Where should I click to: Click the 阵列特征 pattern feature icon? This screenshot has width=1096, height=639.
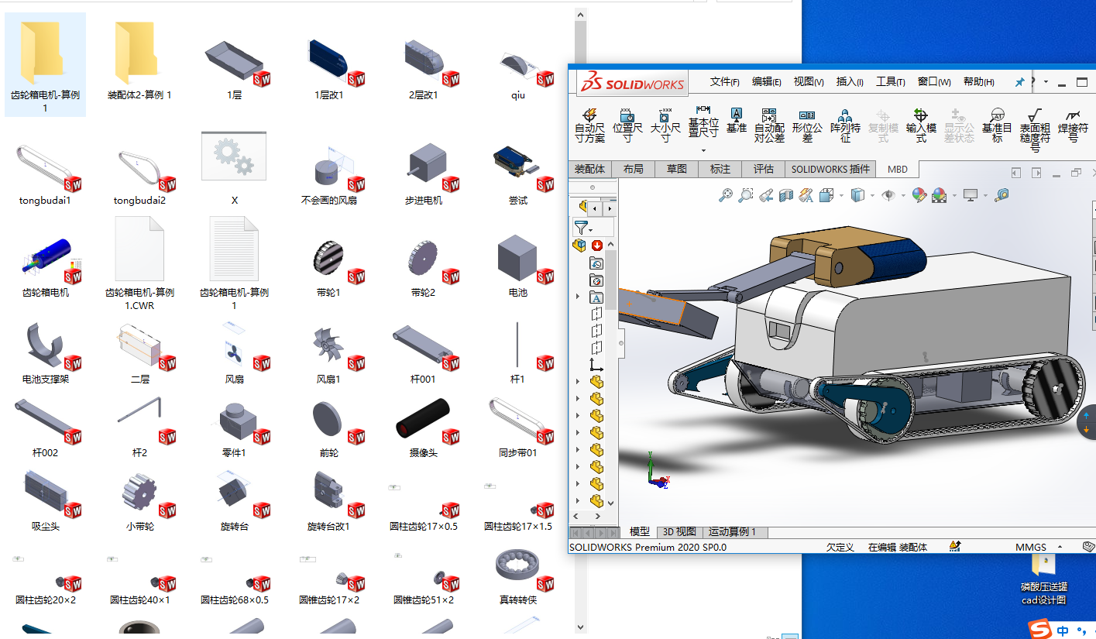pyautogui.click(x=845, y=125)
